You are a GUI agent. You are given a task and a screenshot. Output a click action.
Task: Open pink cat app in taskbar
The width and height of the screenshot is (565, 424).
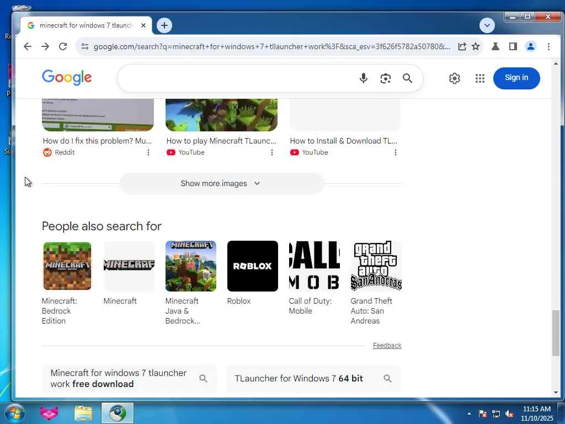(49, 413)
